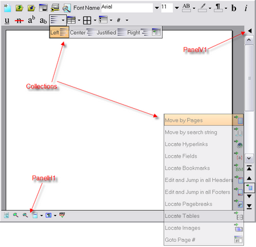Click the previous item up triangle

249,178
